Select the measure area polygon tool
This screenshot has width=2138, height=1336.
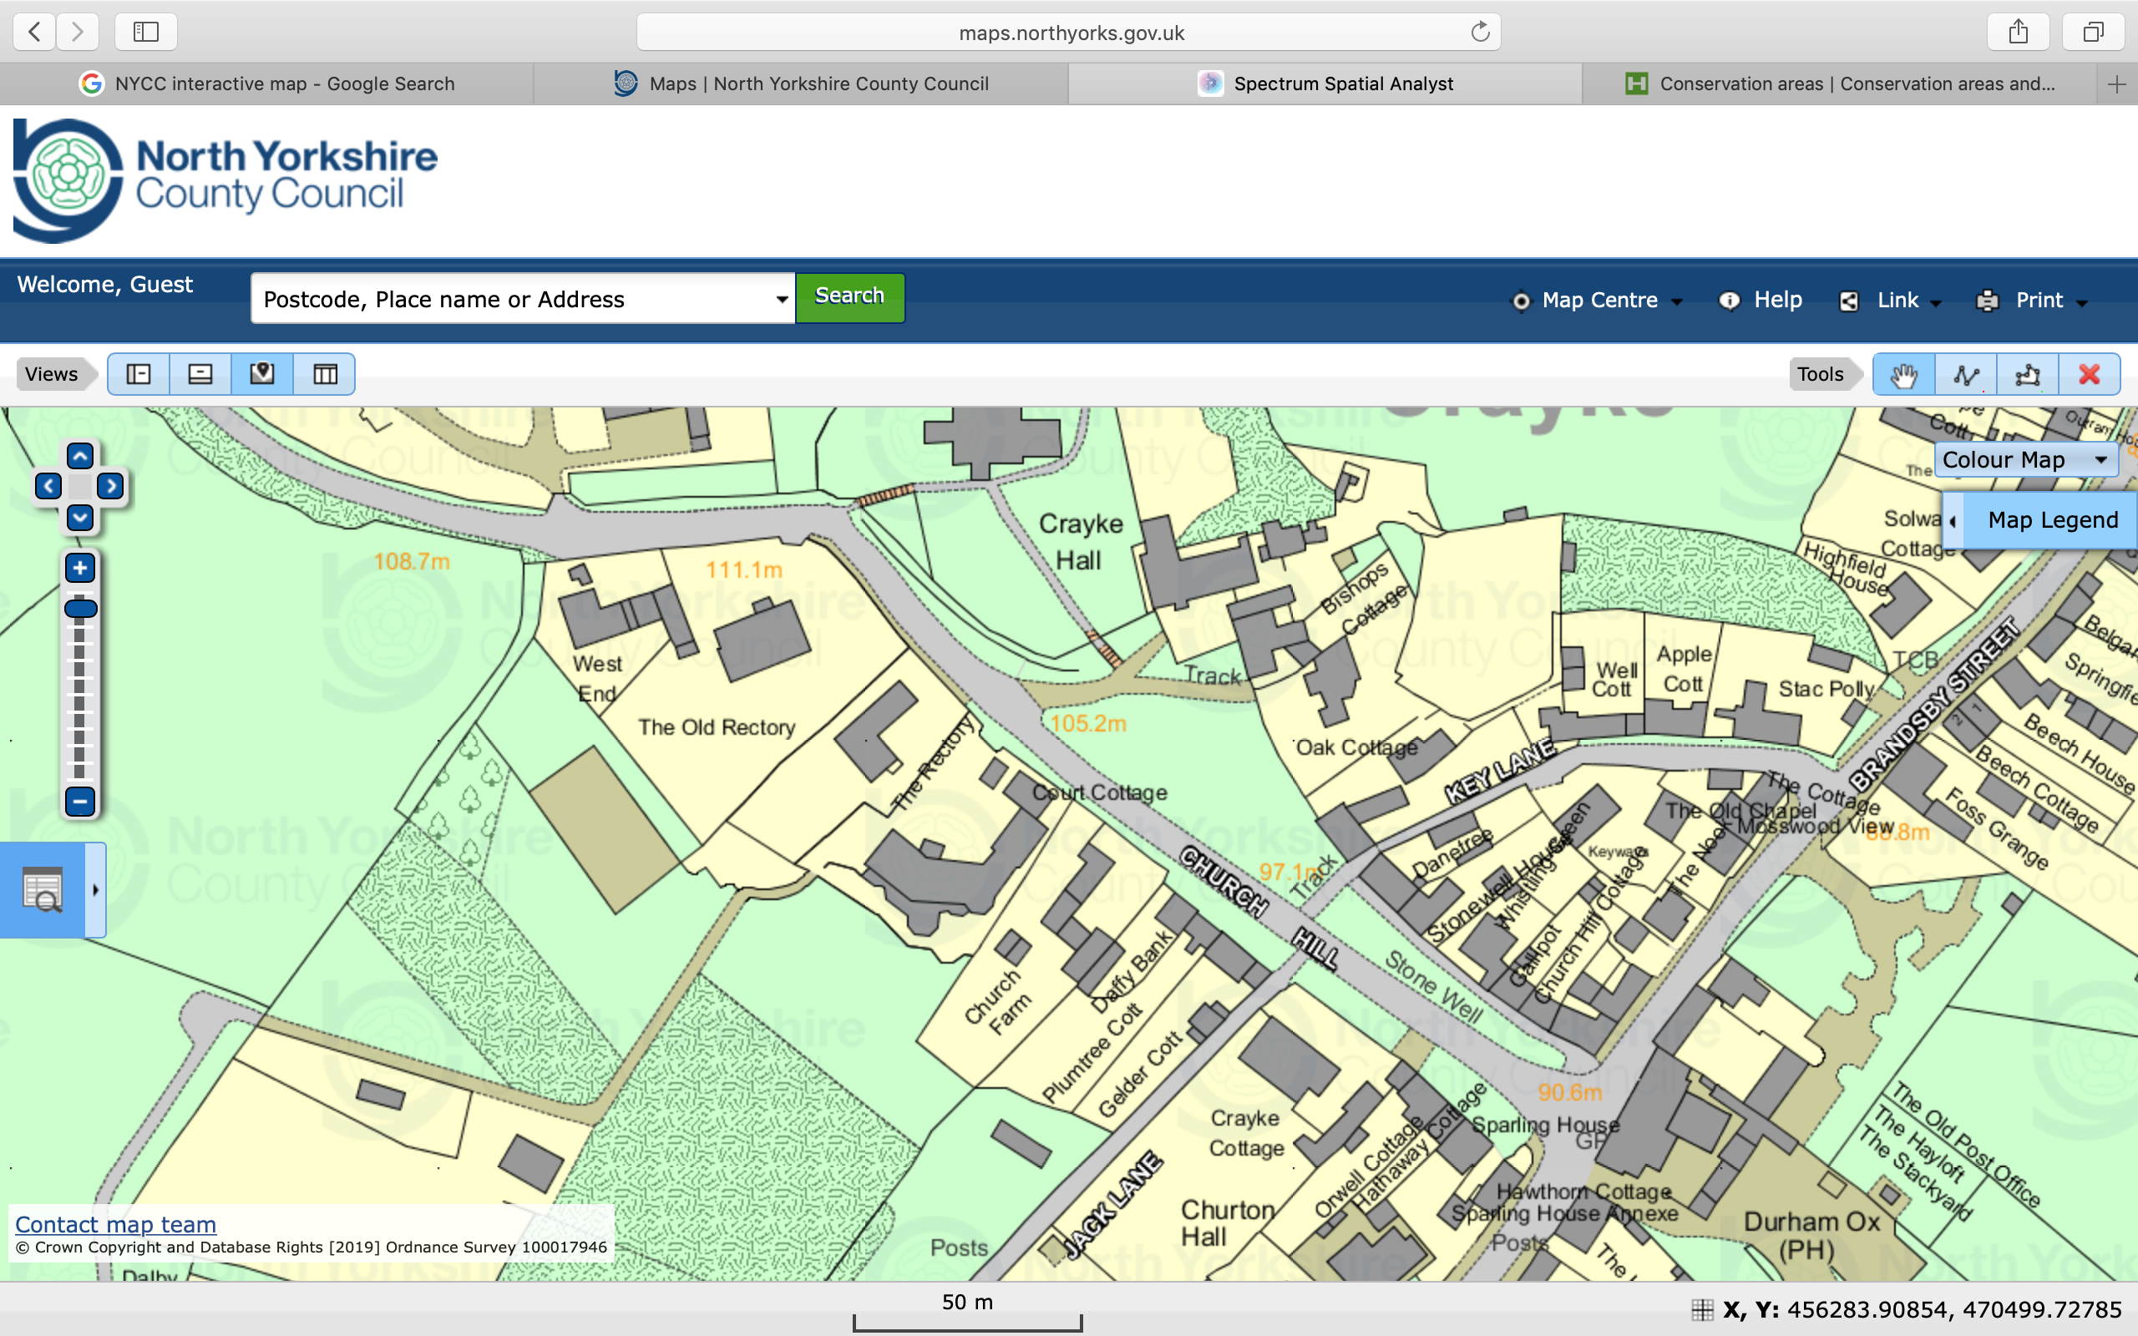point(2028,375)
